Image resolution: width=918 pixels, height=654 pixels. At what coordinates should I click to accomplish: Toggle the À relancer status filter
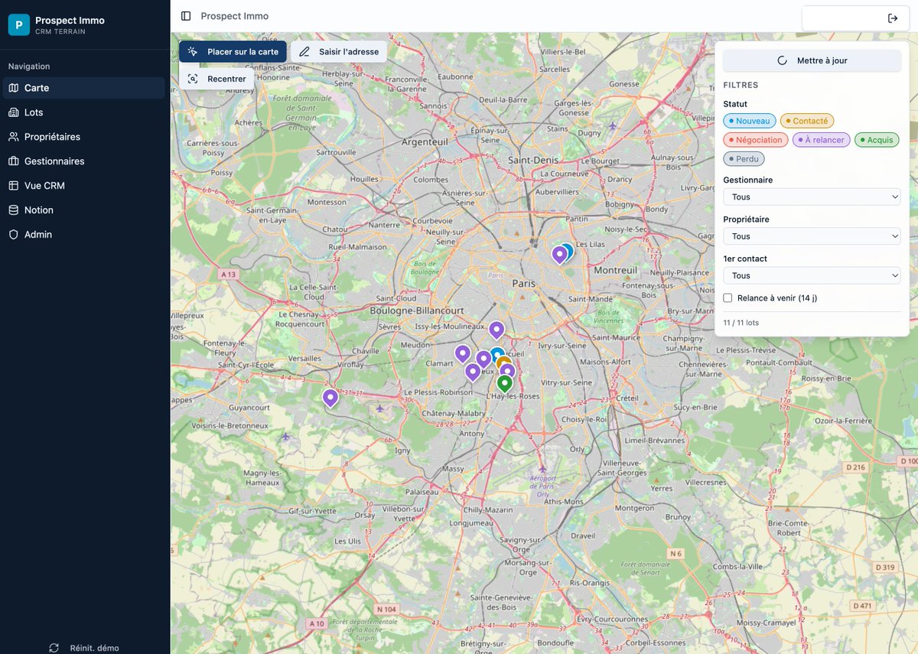pos(821,140)
